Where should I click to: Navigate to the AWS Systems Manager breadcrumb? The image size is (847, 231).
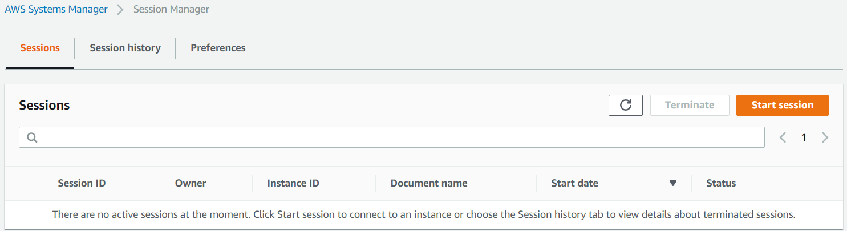[x=56, y=9]
